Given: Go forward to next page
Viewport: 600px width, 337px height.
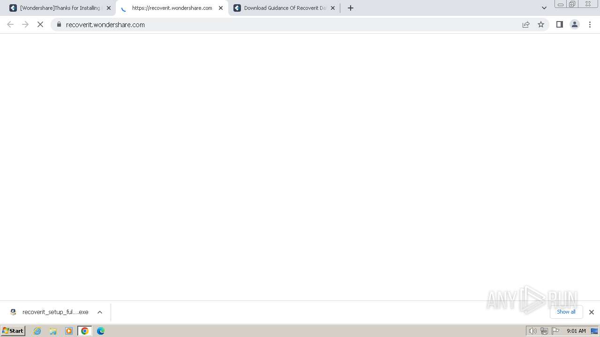Looking at the screenshot, I should pos(25,24).
